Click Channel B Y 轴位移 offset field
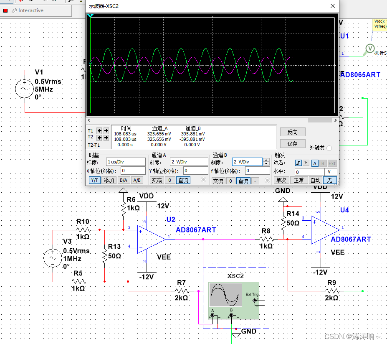This screenshot has height=344, width=387. tap(258, 171)
